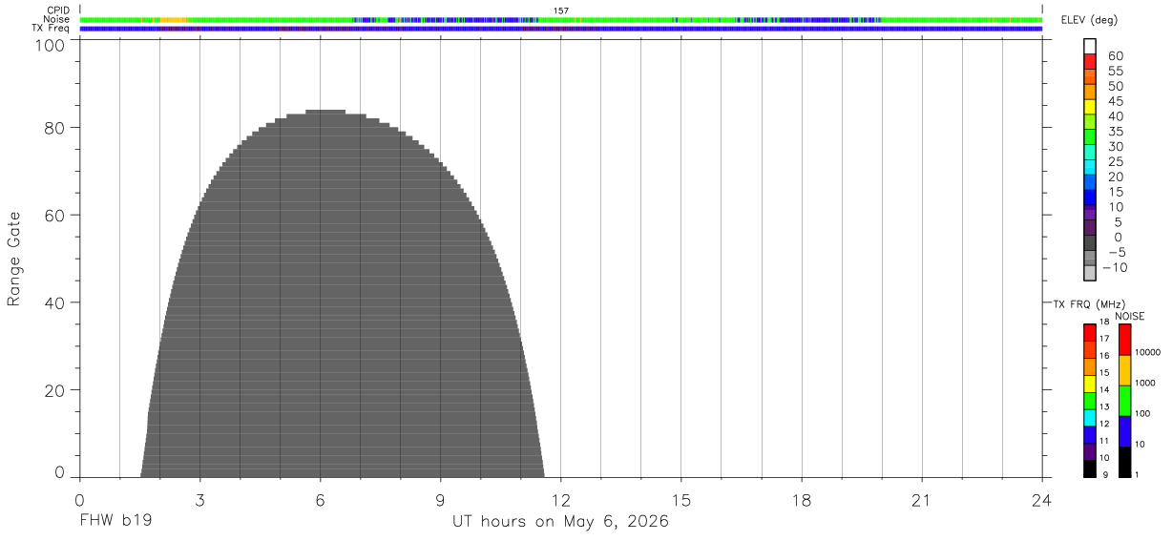Pick the light gray bottom segment of the ELEV colorbar
1172x541 pixels.
click(x=1090, y=273)
